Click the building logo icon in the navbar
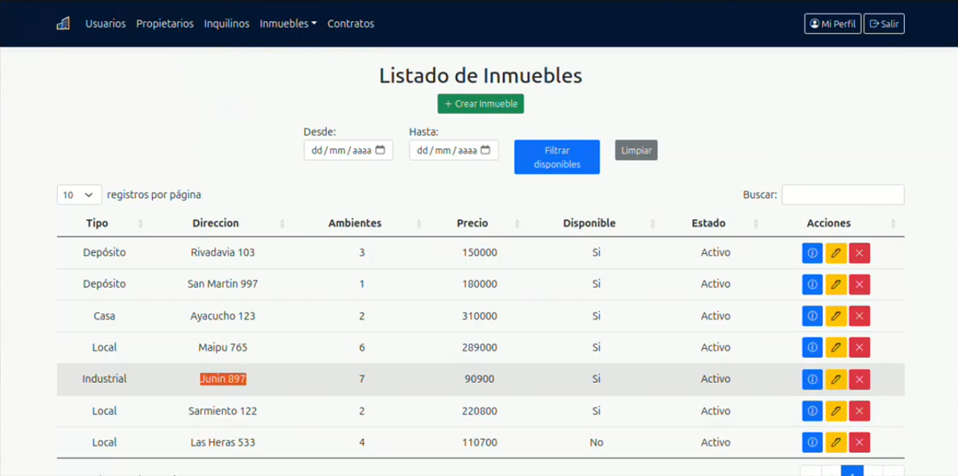The width and height of the screenshot is (958, 476). (x=63, y=24)
